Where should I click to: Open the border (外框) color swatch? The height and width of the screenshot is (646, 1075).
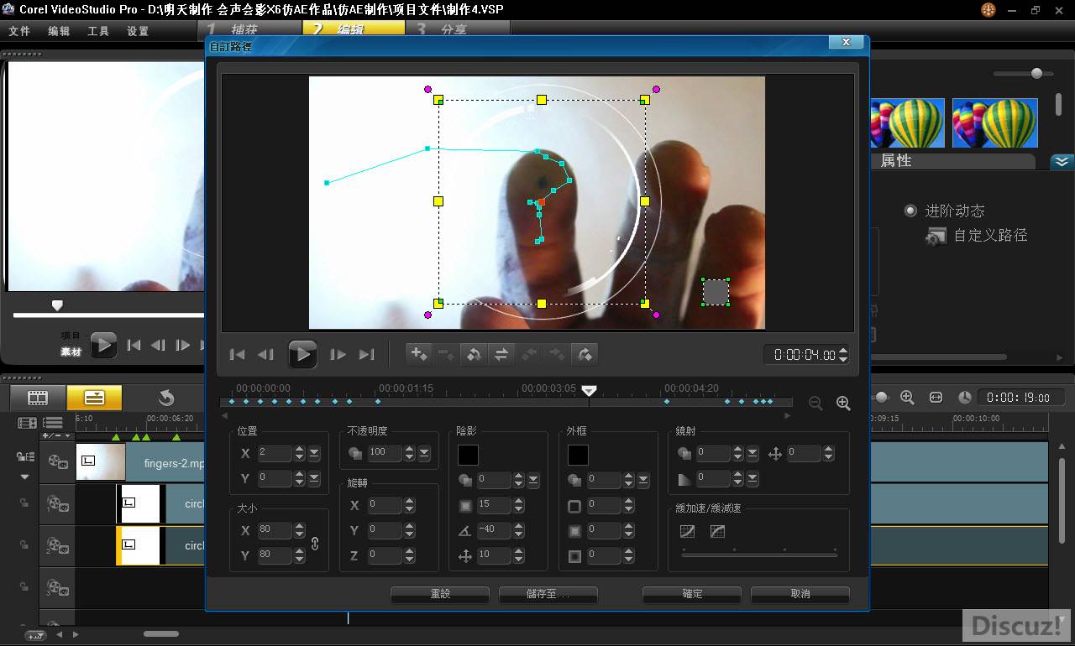coord(578,455)
